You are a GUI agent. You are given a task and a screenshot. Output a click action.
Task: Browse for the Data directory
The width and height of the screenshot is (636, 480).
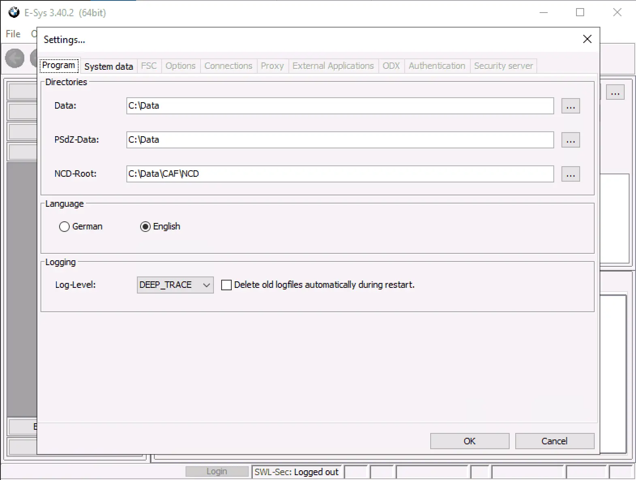click(571, 106)
